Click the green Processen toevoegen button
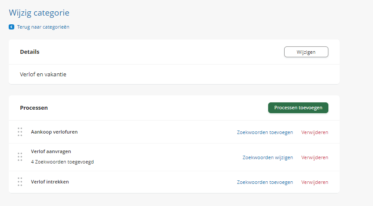Screen dimensions: 373x206 [298, 108]
